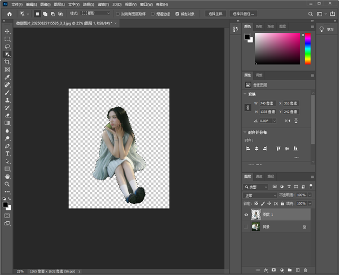Choose the Eyedropper tool
Viewport: 339px width, 275px height.
7,77
